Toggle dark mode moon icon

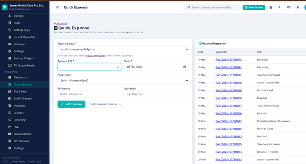[x=280, y=8]
